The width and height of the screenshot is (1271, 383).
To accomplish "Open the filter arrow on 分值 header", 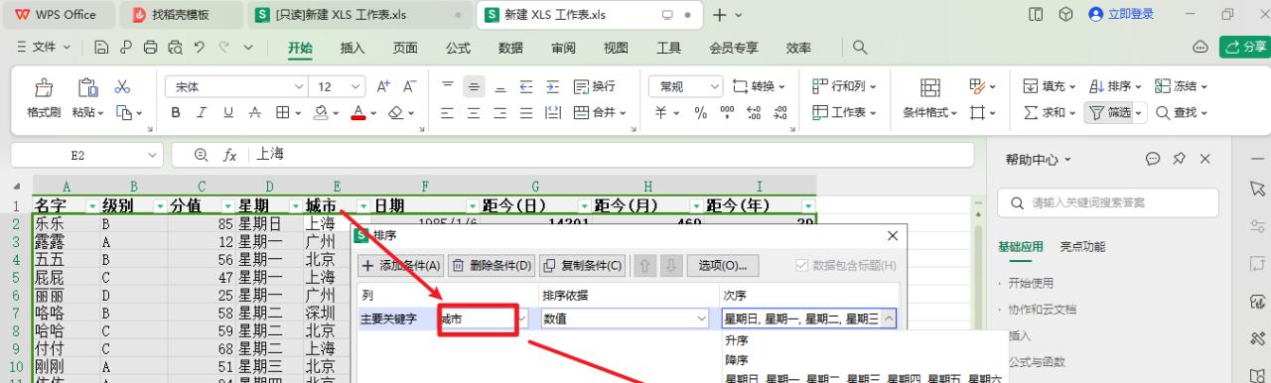I will [x=227, y=206].
